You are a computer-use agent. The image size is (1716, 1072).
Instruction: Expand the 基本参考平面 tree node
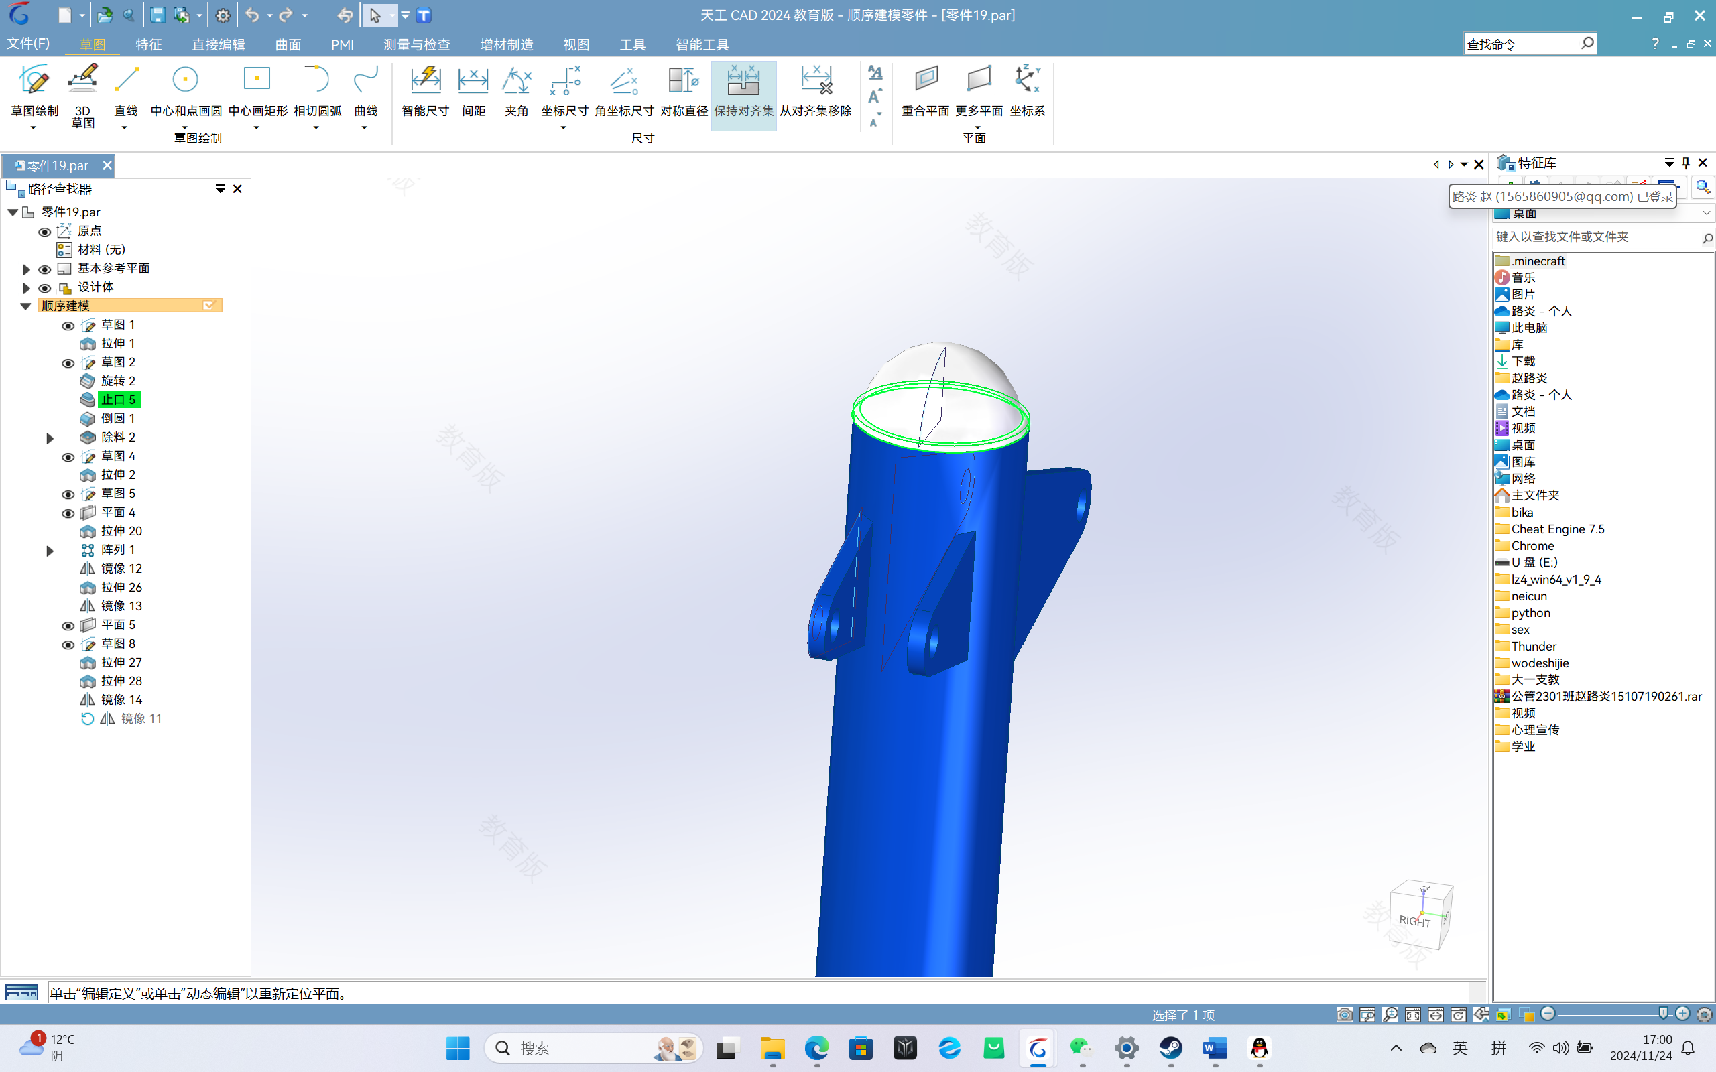pos(26,269)
